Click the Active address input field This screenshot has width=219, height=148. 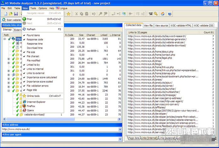[x=60, y=129]
